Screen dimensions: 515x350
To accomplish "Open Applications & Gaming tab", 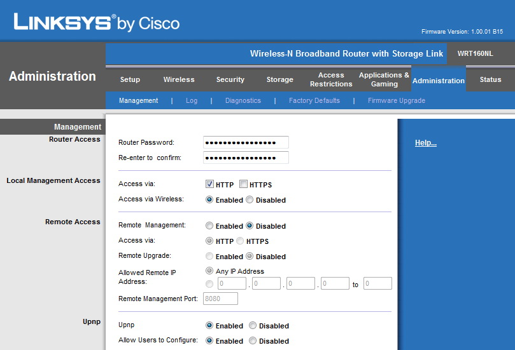I will 384,79.
